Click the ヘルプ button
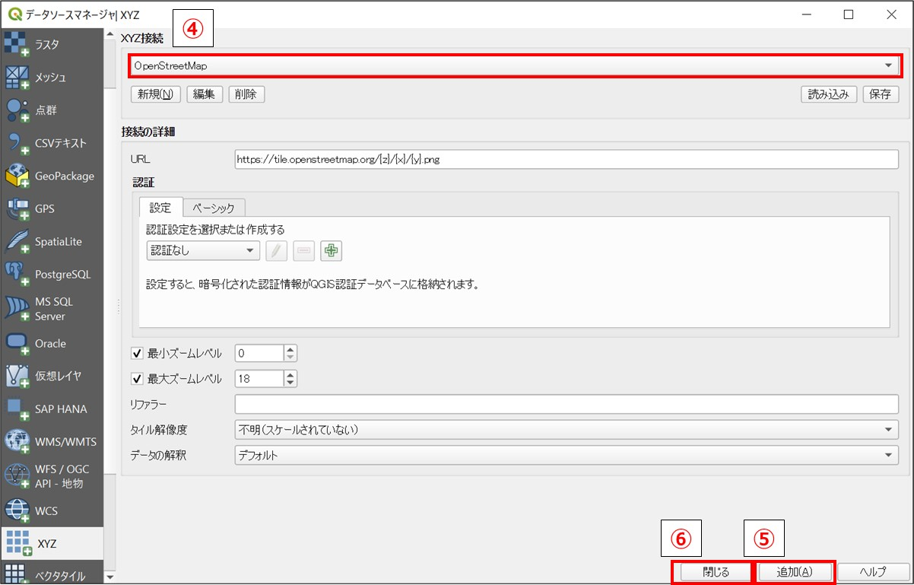 pyautogui.click(x=873, y=572)
